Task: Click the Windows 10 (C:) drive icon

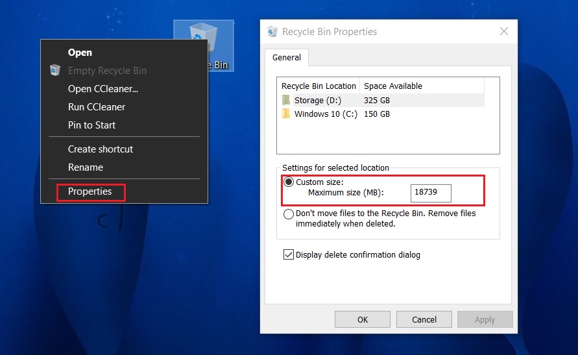Action: click(286, 114)
